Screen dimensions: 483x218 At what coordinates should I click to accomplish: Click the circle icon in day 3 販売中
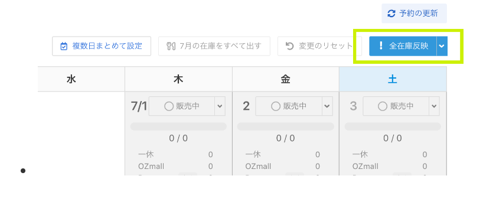click(383, 106)
